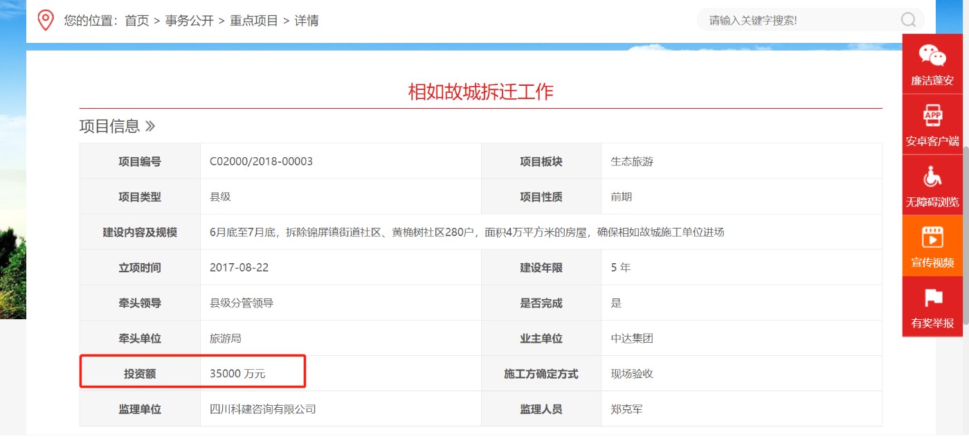The image size is (969, 439).
Task: Click the 有奖举报 flag icon
Action: tap(932, 298)
